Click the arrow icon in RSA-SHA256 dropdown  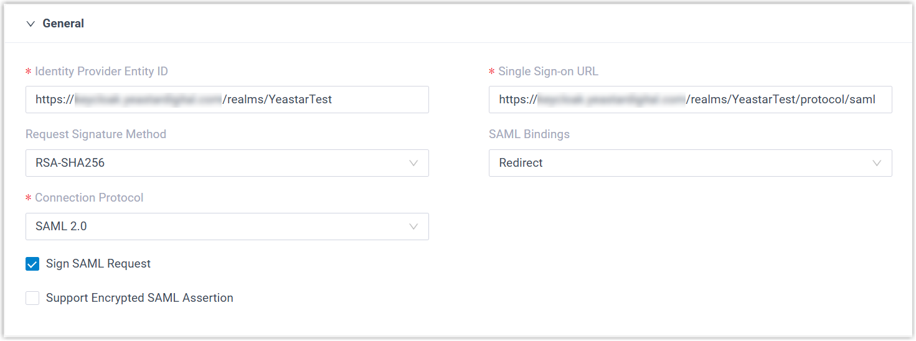click(413, 163)
